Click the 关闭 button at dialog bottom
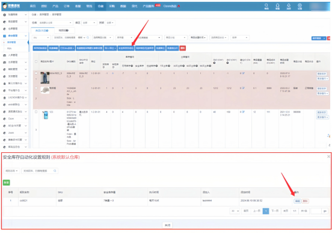Viewport: 332px width, 233px height. (167, 225)
